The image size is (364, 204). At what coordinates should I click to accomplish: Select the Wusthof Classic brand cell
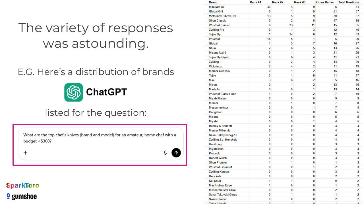(x=219, y=25)
